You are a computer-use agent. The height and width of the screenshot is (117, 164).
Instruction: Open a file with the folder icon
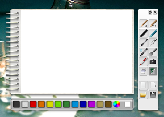point(143,95)
